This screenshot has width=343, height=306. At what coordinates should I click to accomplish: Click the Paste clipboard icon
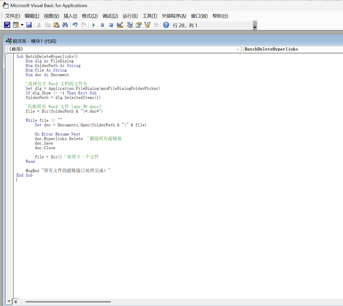[x=56, y=25]
